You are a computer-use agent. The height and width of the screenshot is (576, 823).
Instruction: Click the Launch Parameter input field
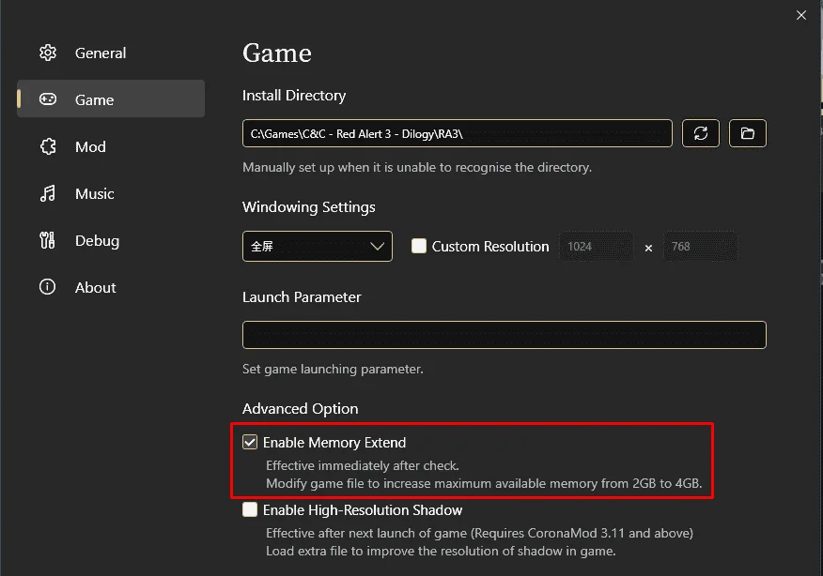click(x=504, y=334)
